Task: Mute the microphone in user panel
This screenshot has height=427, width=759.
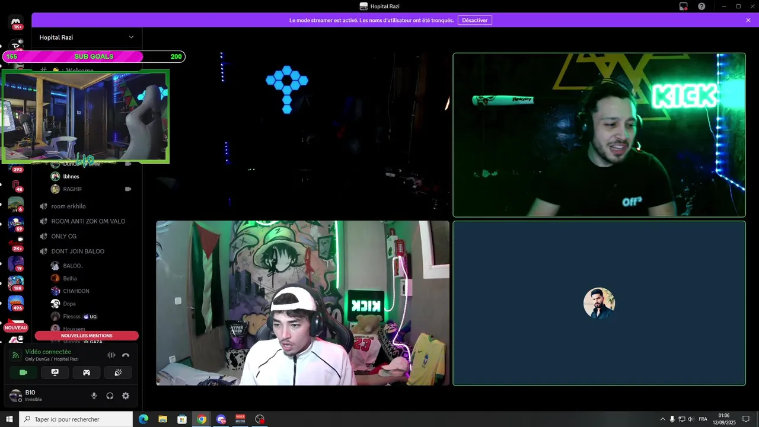Action: [x=94, y=396]
